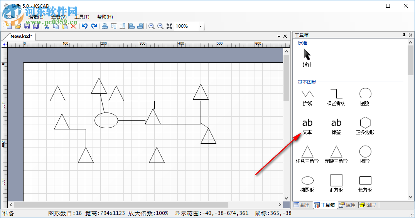Click toolbox panel scroll down arrow

click(x=410, y=197)
